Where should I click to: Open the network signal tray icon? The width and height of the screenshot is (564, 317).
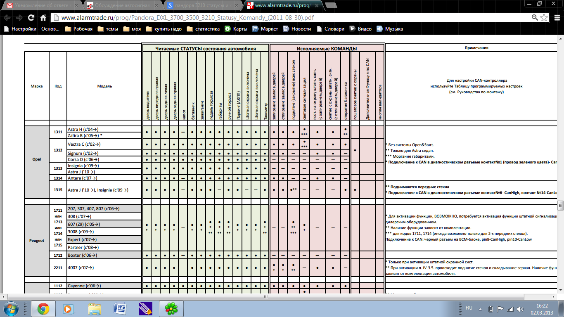pyautogui.click(x=510, y=309)
